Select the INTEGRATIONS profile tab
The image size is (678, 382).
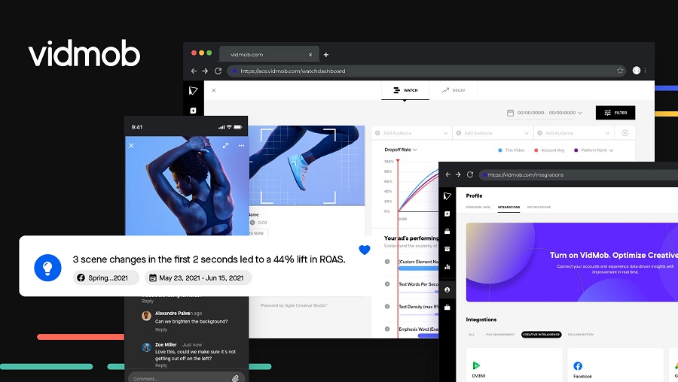(x=509, y=208)
